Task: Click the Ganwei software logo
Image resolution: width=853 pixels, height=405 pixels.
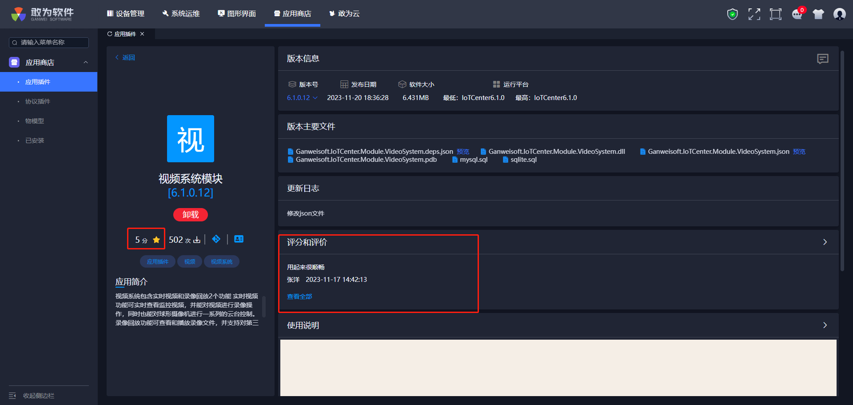Action: pos(43,14)
